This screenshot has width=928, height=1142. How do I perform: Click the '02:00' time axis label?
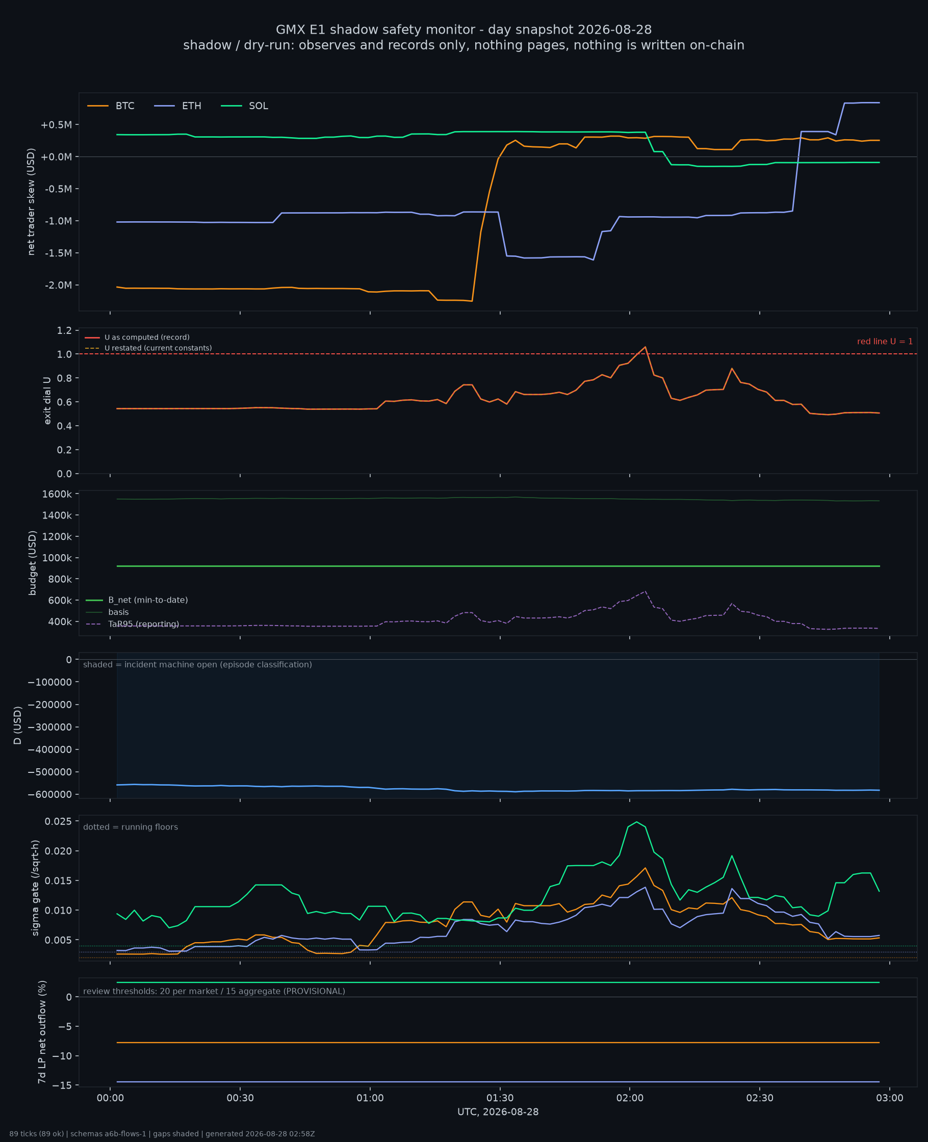630,1099
